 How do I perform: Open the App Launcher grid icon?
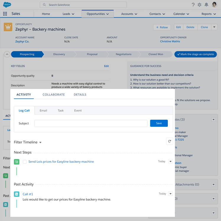pyautogui.click(x=5, y=14)
